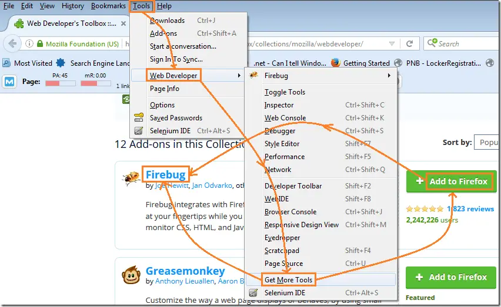Click the Firebug bug icon in submenu
The height and width of the screenshot is (307, 501).
253,75
